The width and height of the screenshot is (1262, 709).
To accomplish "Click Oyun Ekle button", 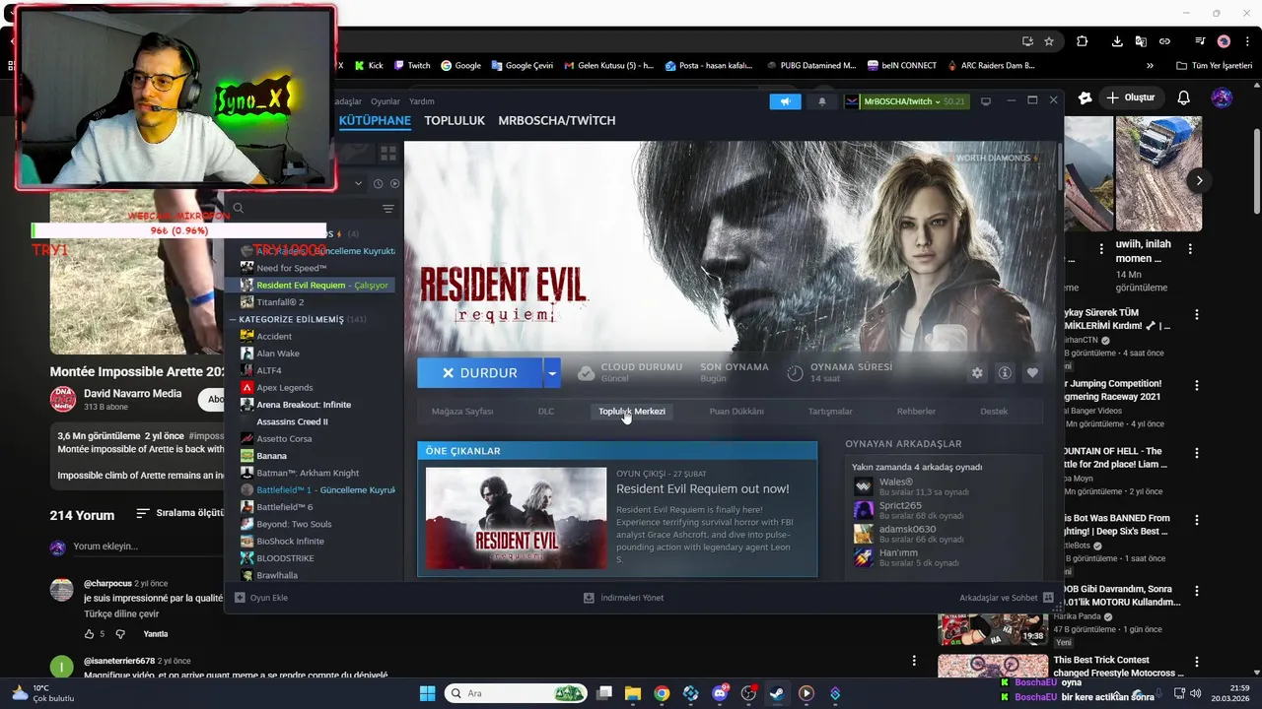I will 261,598.
